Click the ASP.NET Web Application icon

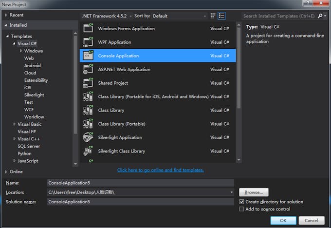click(88, 69)
